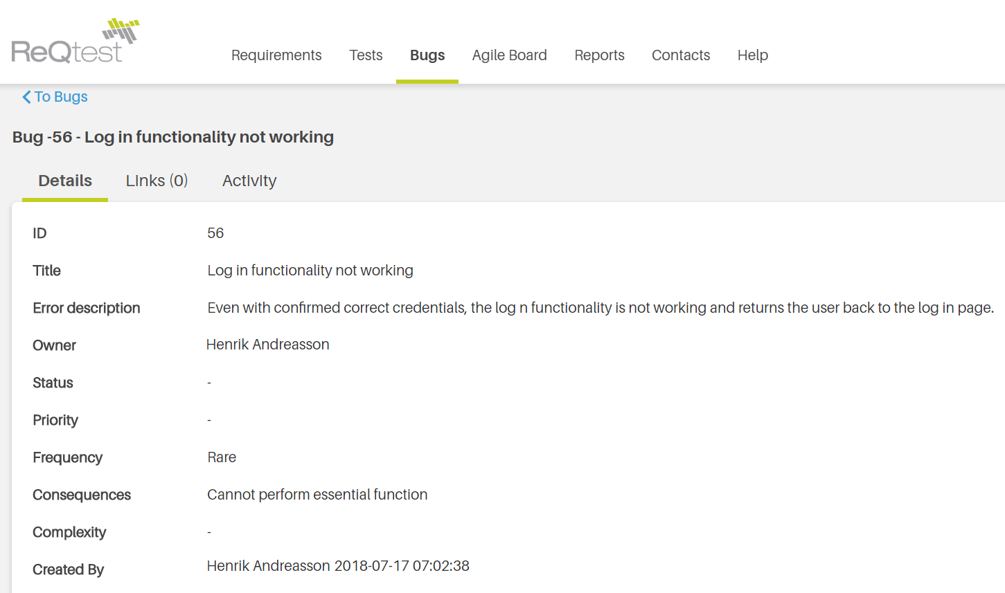This screenshot has height=593, width=1005.
Task: Click the empty Status value dash
Action: pos(209,383)
